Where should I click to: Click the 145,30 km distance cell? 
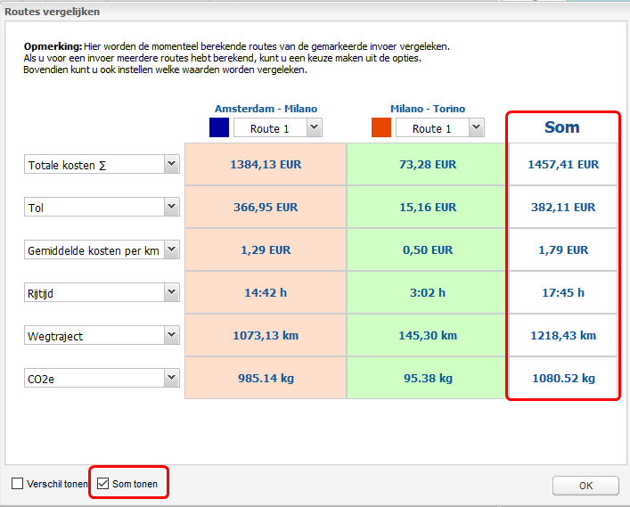click(x=428, y=335)
